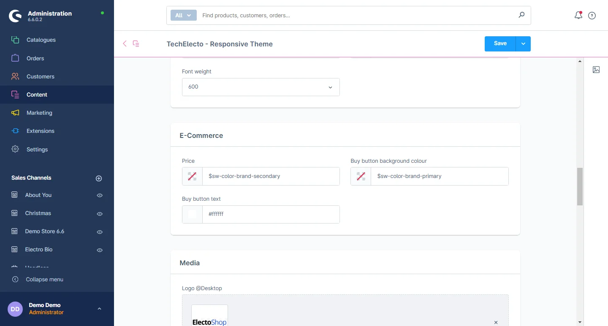Open the Catalogues menu
Viewport: 608px width, 326px height.
(41, 40)
